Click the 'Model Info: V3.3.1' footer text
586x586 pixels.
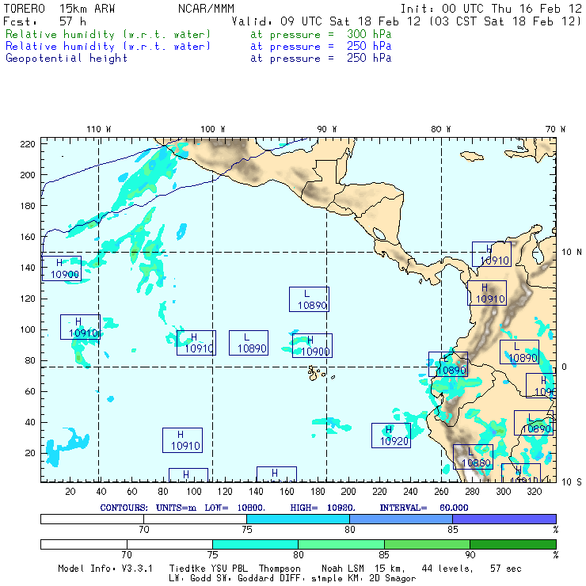click(x=101, y=569)
